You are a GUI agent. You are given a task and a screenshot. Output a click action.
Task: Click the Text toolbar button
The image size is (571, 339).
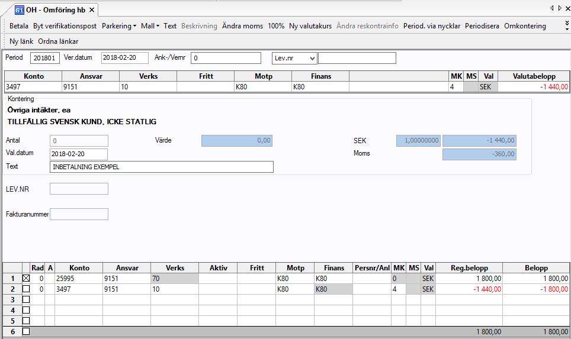tap(169, 26)
